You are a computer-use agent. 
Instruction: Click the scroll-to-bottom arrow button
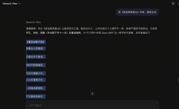click(92, 93)
